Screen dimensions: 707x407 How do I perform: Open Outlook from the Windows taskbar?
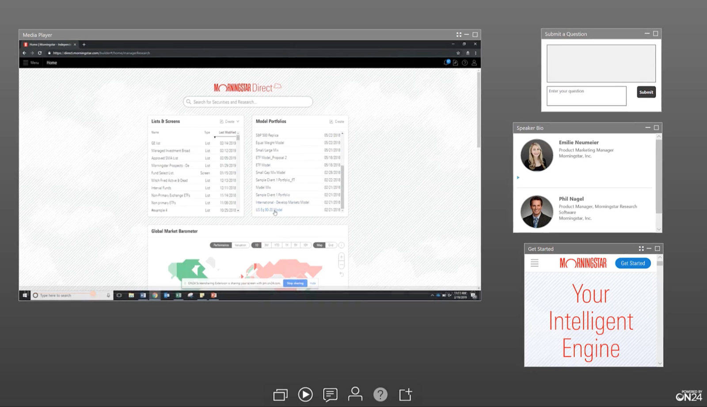[x=167, y=295]
